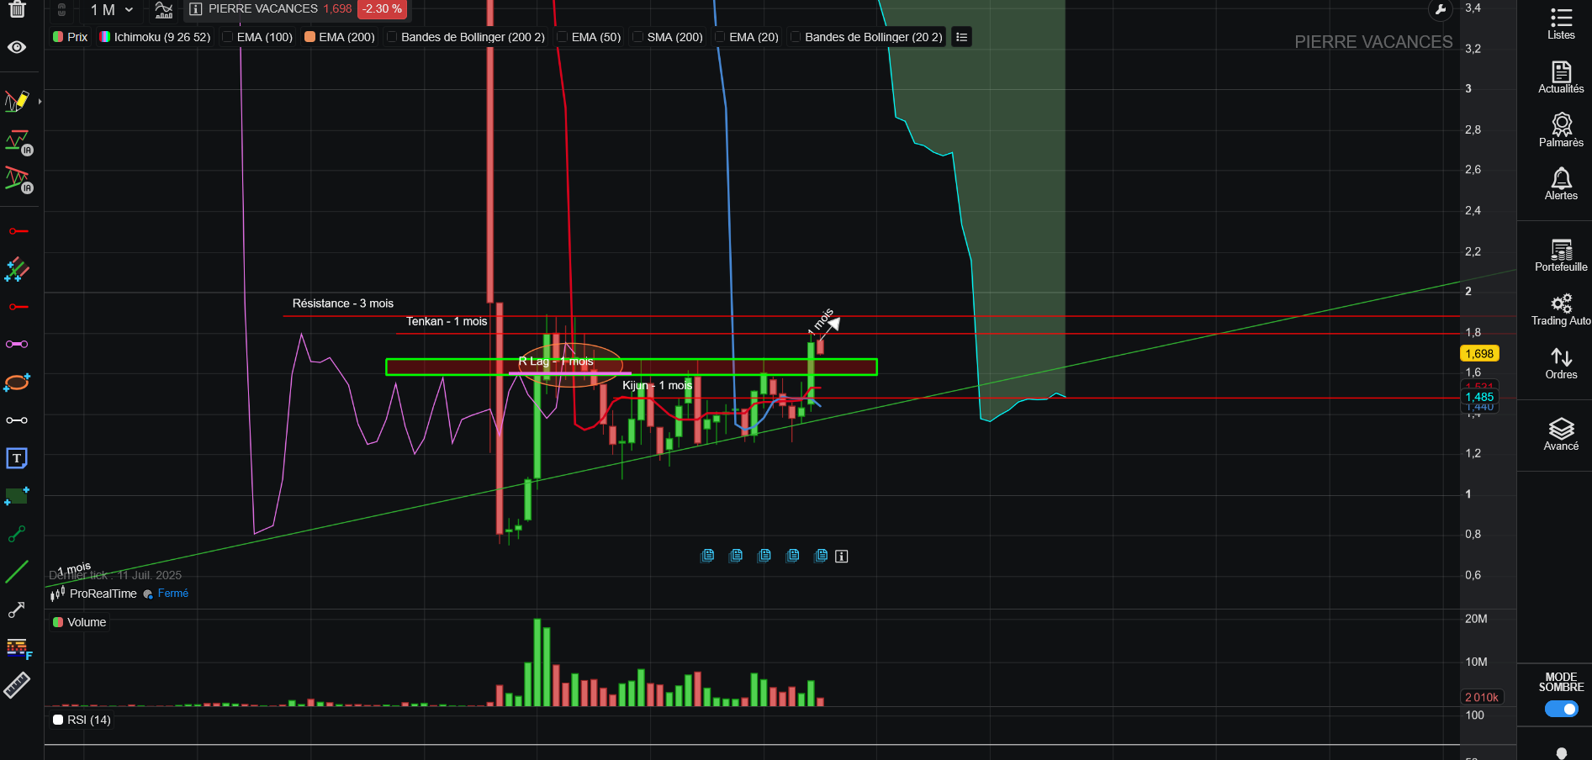Image resolution: width=1592 pixels, height=760 pixels.
Task: Open Trading Auto settings
Action: pos(1561,309)
